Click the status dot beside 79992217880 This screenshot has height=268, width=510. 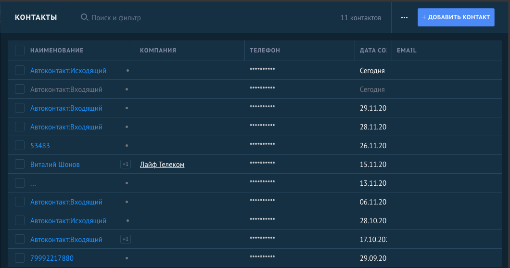(127, 258)
